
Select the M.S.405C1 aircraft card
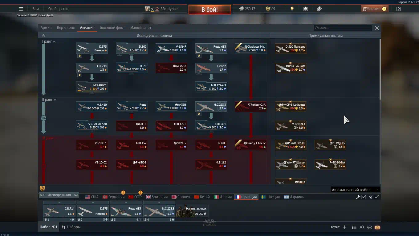point(92,87)
